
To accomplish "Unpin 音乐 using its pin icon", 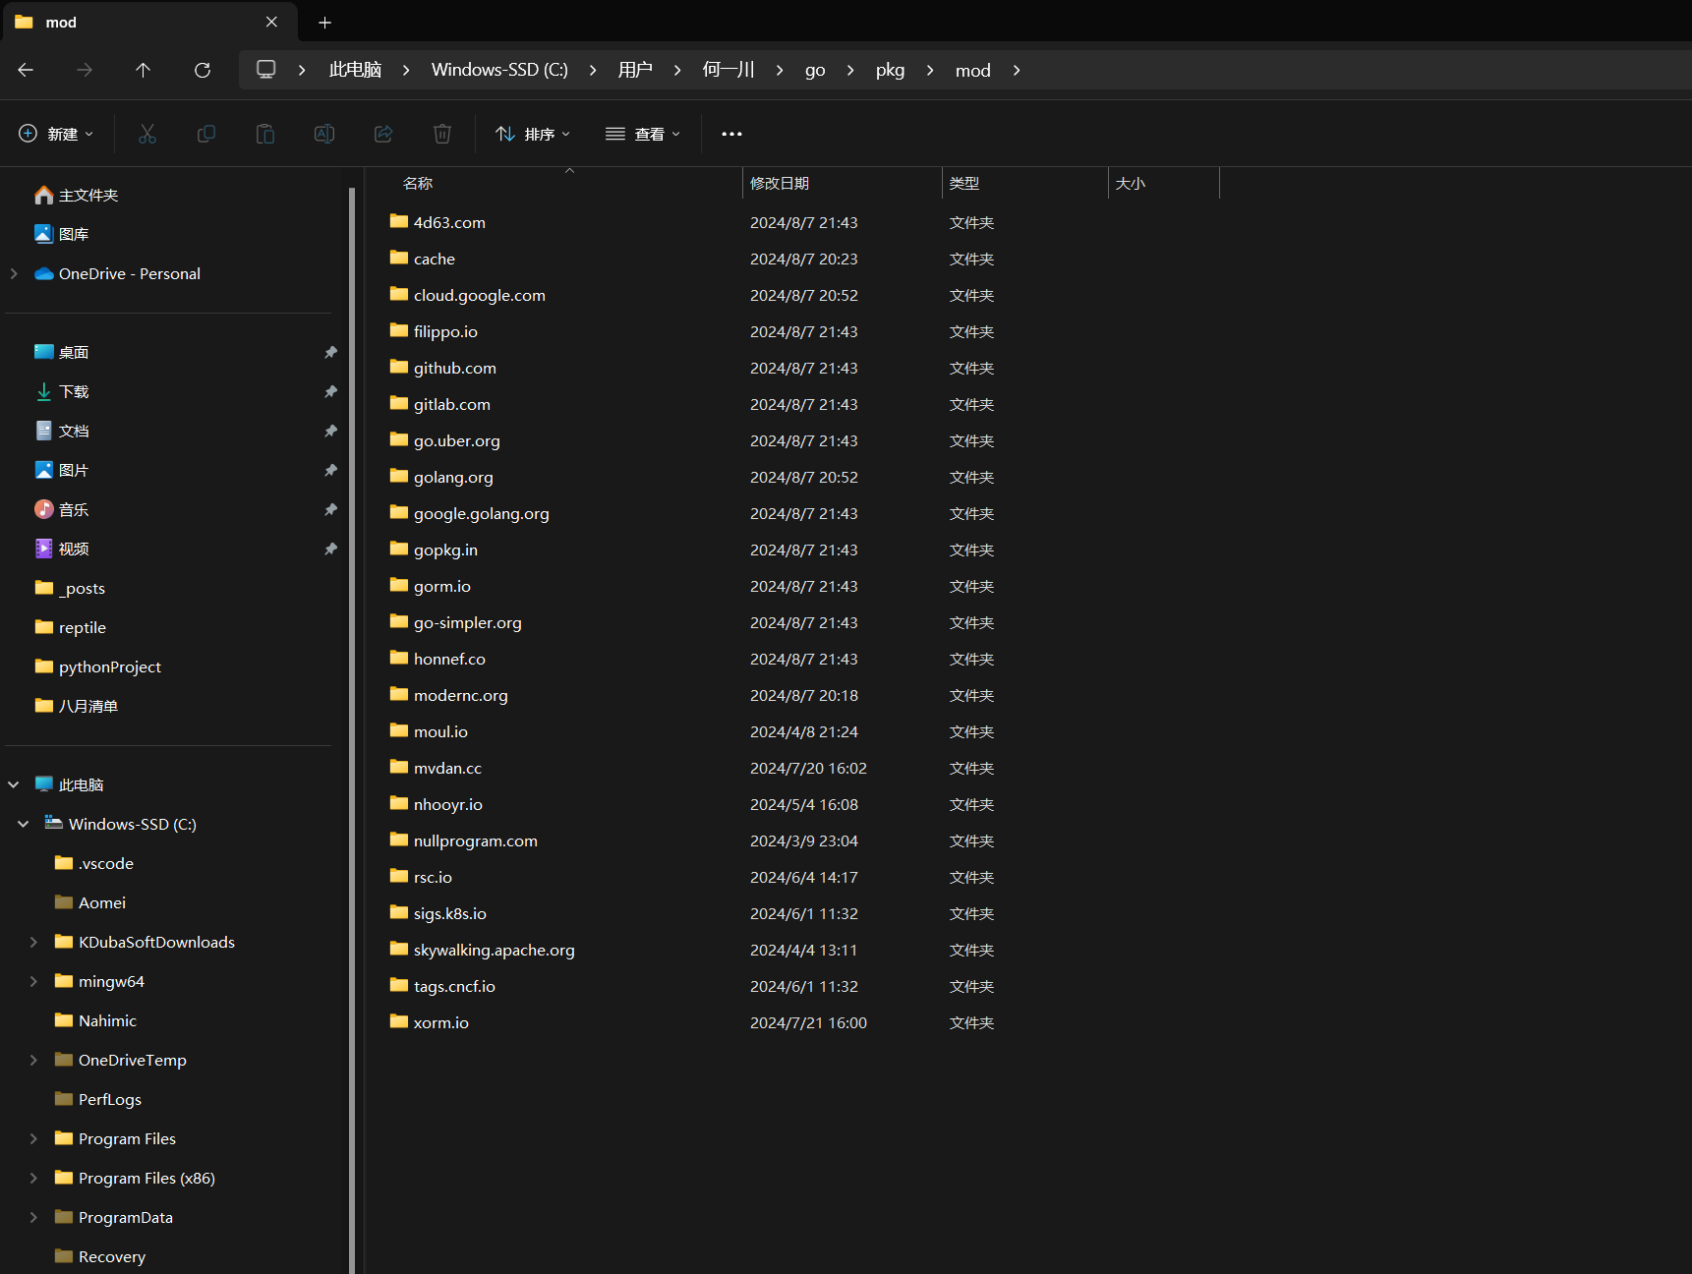I will pyautogui.click(x=330, y=509).
